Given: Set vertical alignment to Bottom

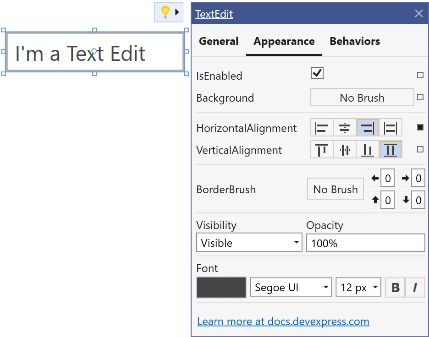Looking at the screenshot, I should coord(368,150).
